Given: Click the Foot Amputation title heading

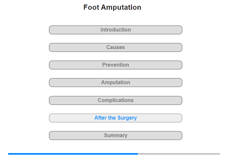Looking at the screenshot, I should coord(112,7).
